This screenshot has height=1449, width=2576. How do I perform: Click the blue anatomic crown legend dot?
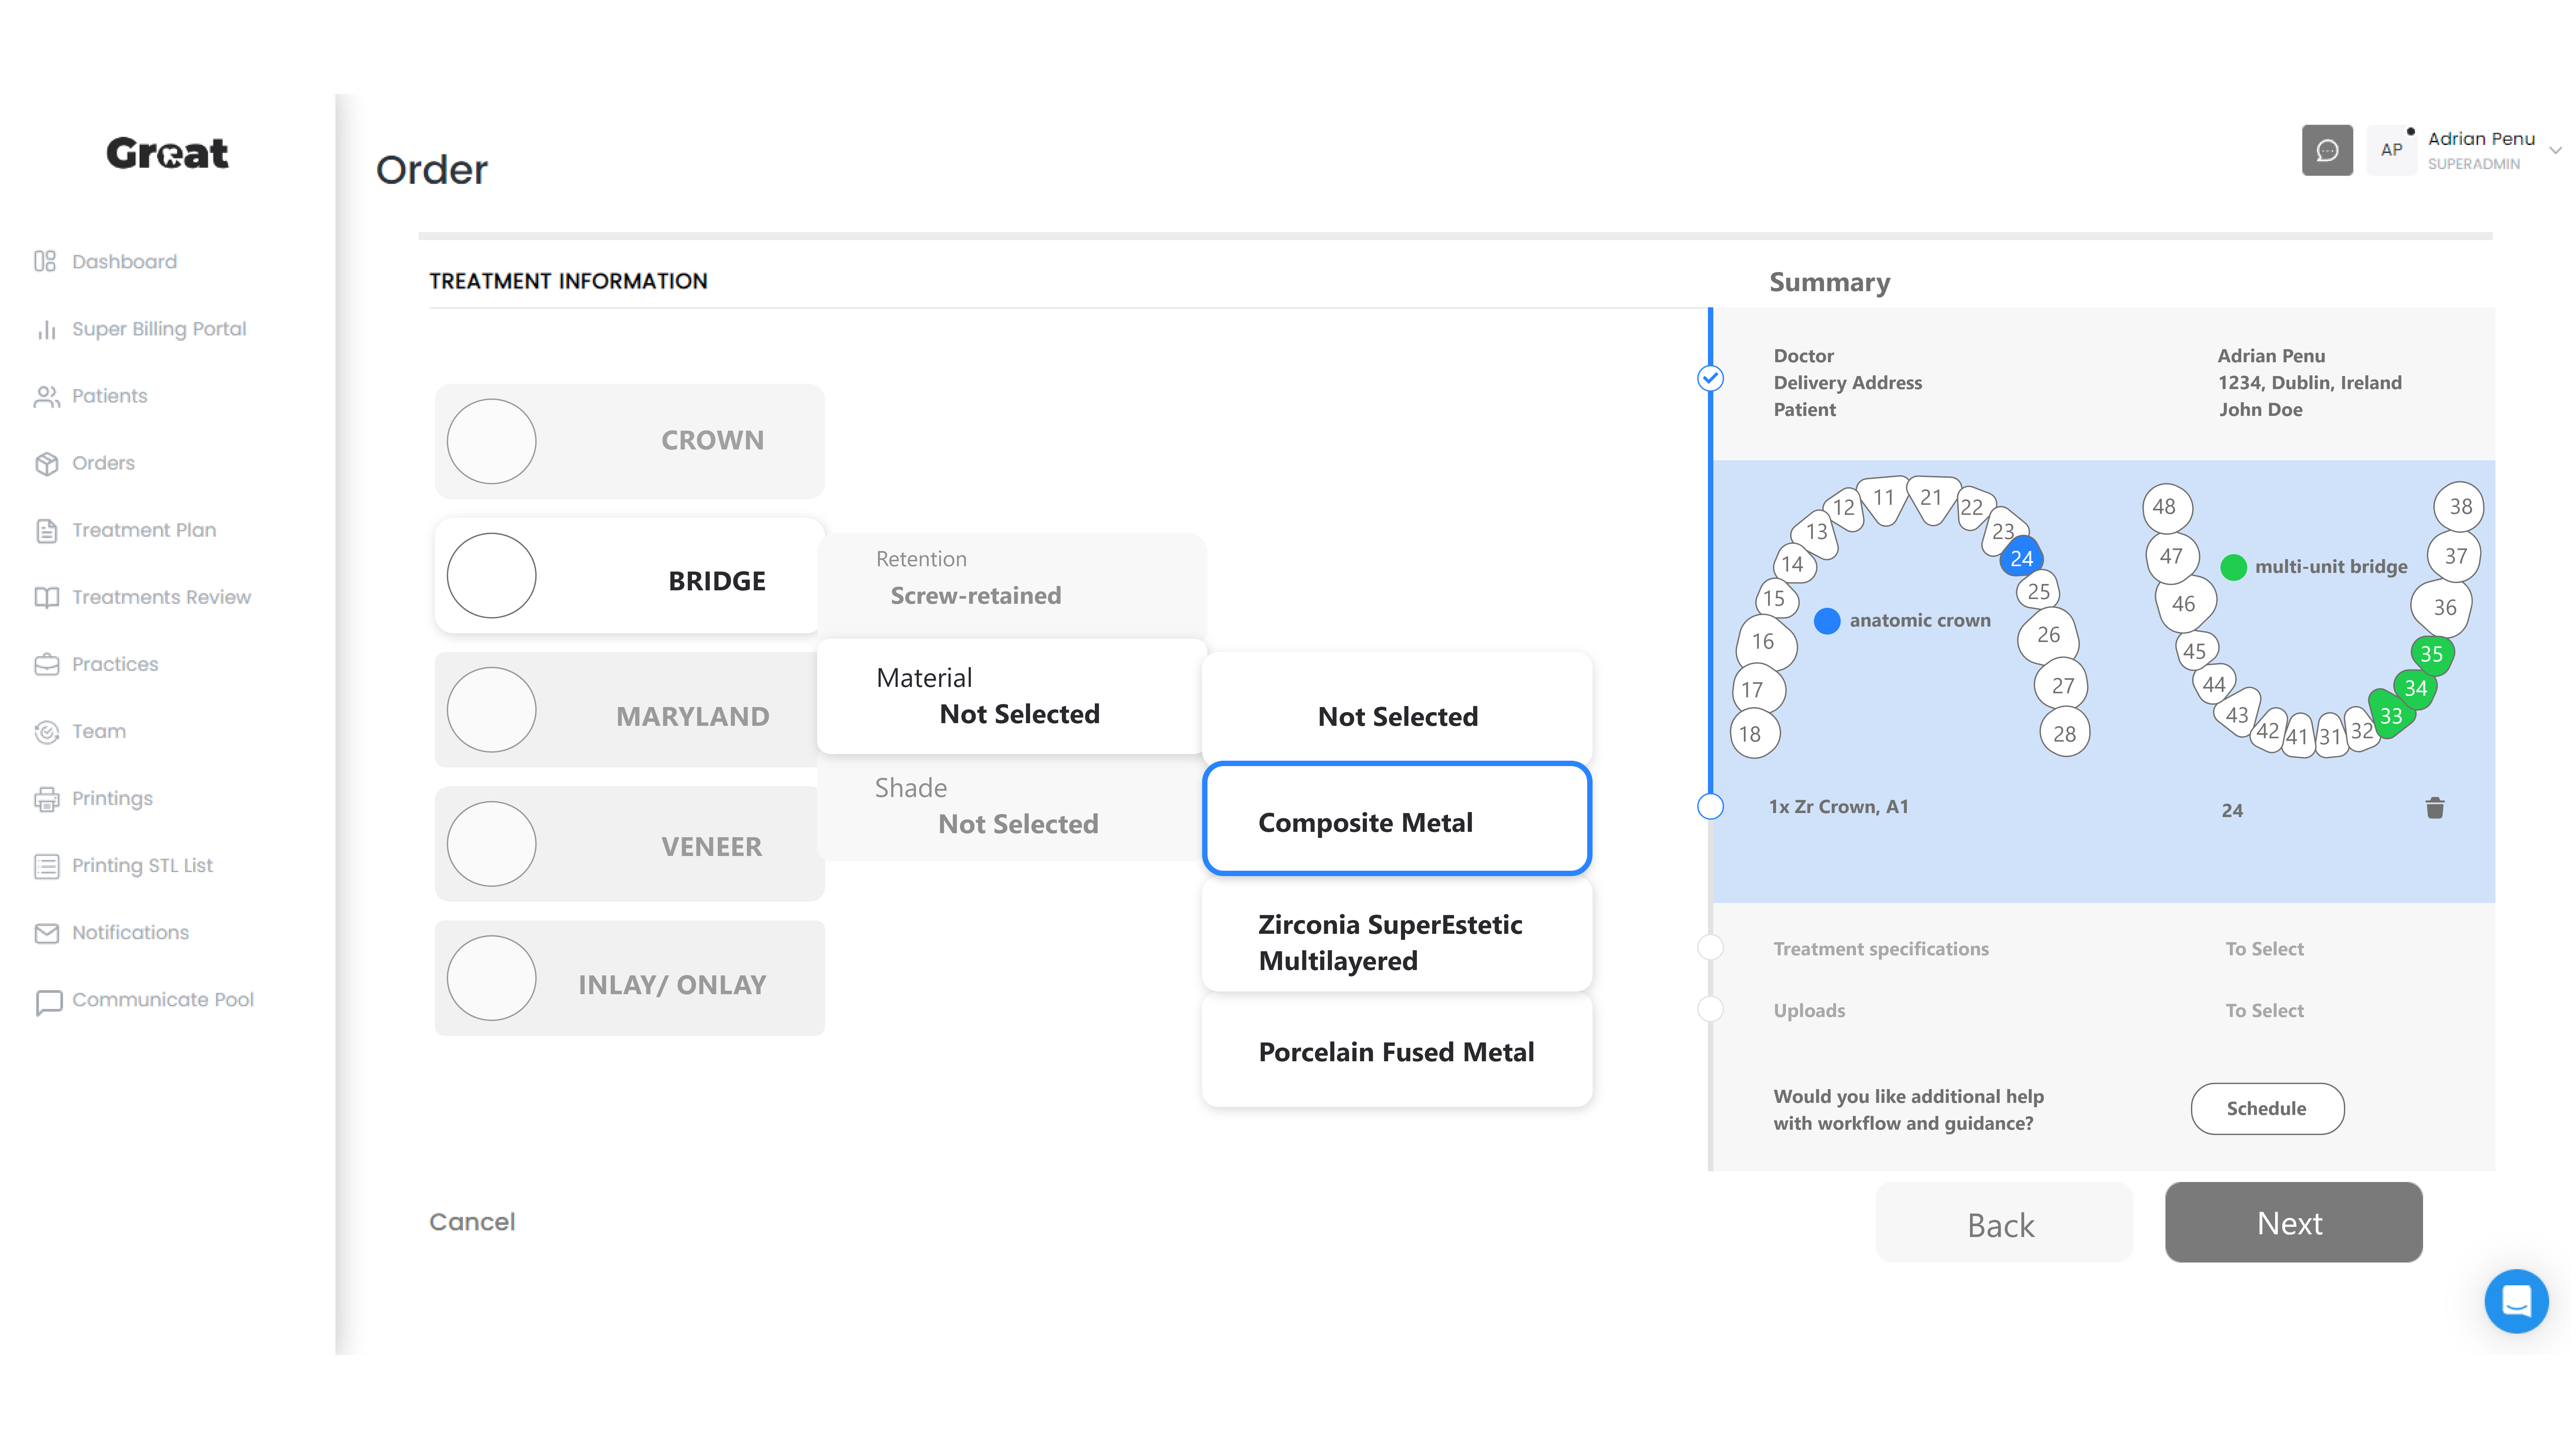[x=1827, y=621]
